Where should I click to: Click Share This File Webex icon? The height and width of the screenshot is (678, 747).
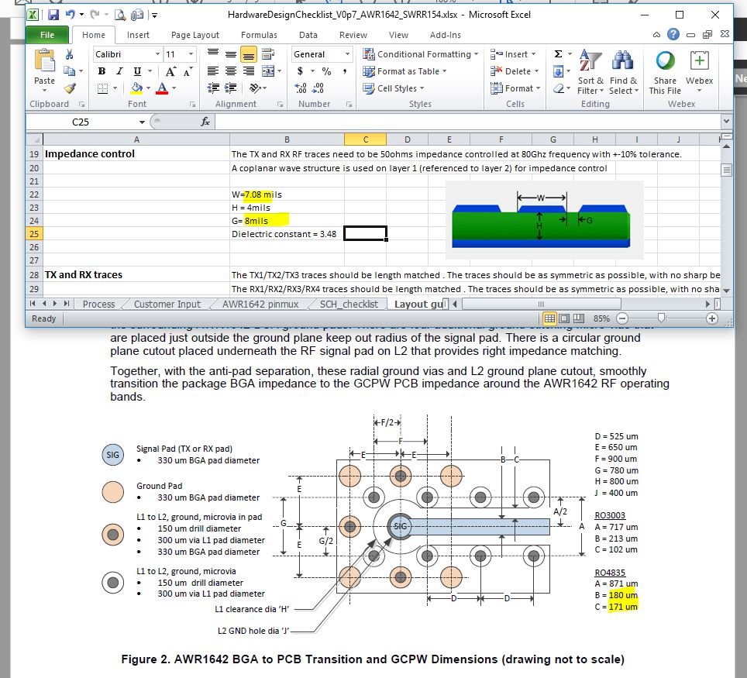665,72
